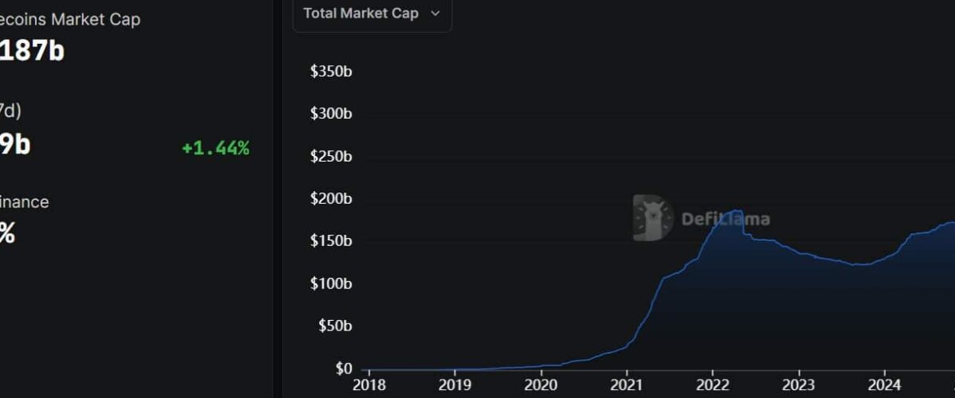This screenshot has width=955, height=398.
Task: Open the Total Market Cap dropdown
Action: click(371, 14)
